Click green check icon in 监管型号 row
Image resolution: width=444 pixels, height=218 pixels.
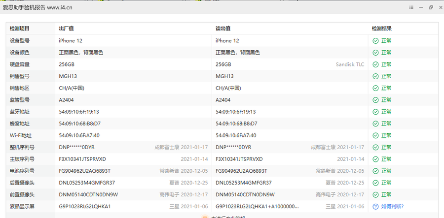[375, 100]
